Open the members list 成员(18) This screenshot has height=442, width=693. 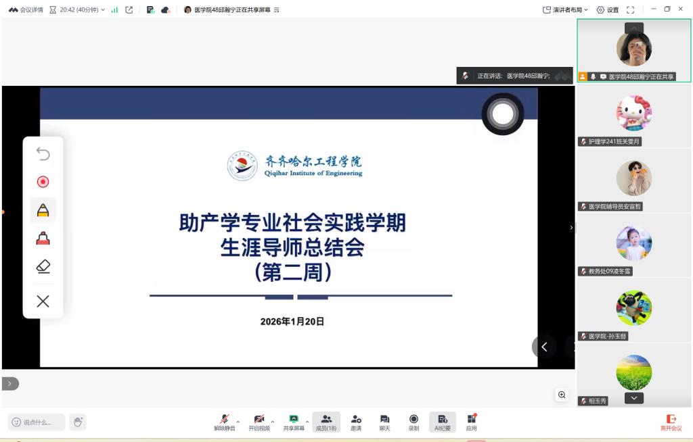point(326,422)
